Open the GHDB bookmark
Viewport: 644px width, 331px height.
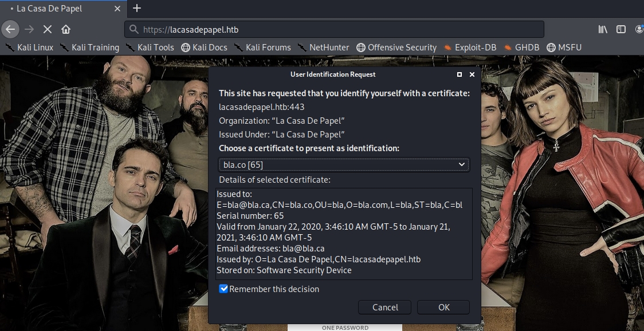point(521,48)
